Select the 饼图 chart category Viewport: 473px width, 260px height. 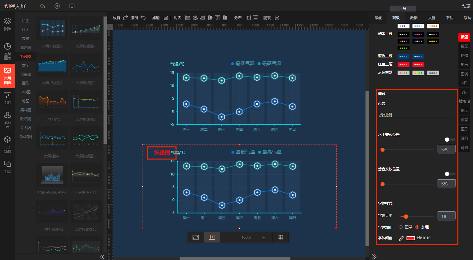26,21
